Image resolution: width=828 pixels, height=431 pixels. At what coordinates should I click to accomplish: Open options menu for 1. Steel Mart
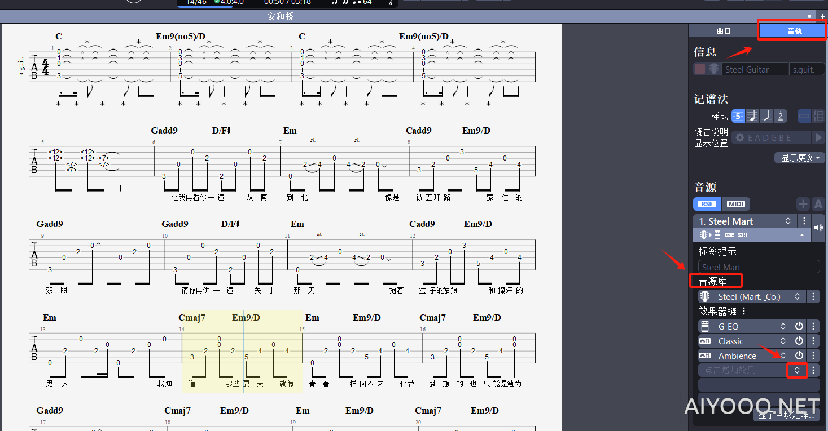point(804,221)
